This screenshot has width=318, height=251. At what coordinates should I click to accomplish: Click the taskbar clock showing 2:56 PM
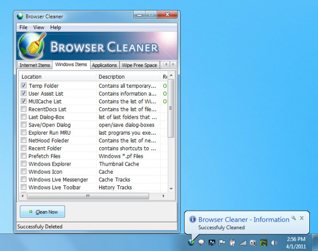tap(296, 243)
